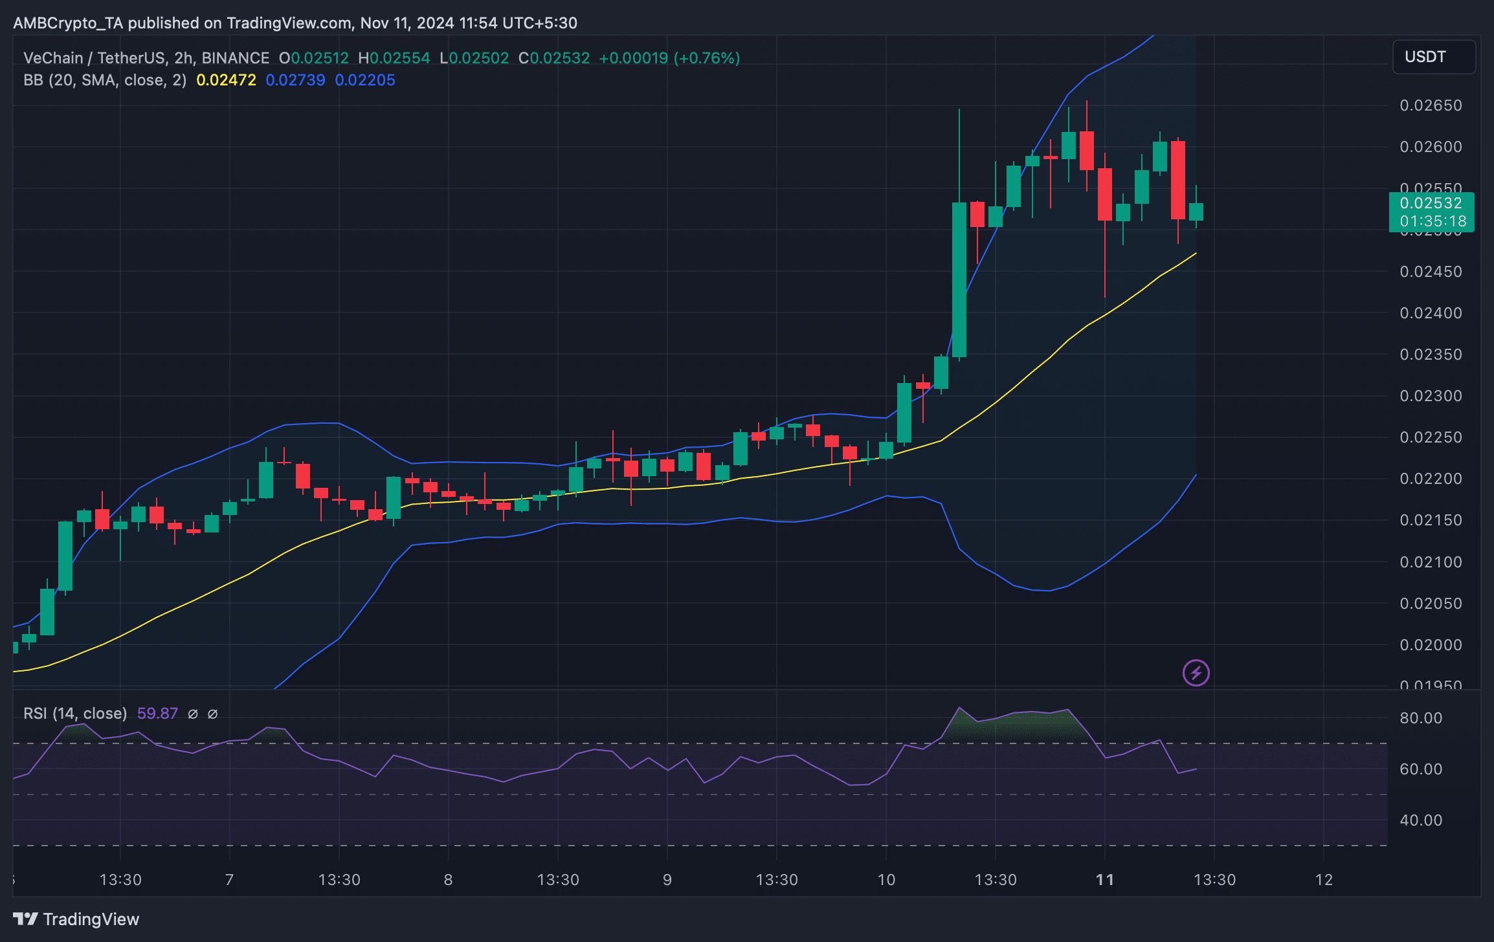Viewport: 1494px width, 942px height.
Task: Click the RSI value 59.87
Action: click(157, 714)
